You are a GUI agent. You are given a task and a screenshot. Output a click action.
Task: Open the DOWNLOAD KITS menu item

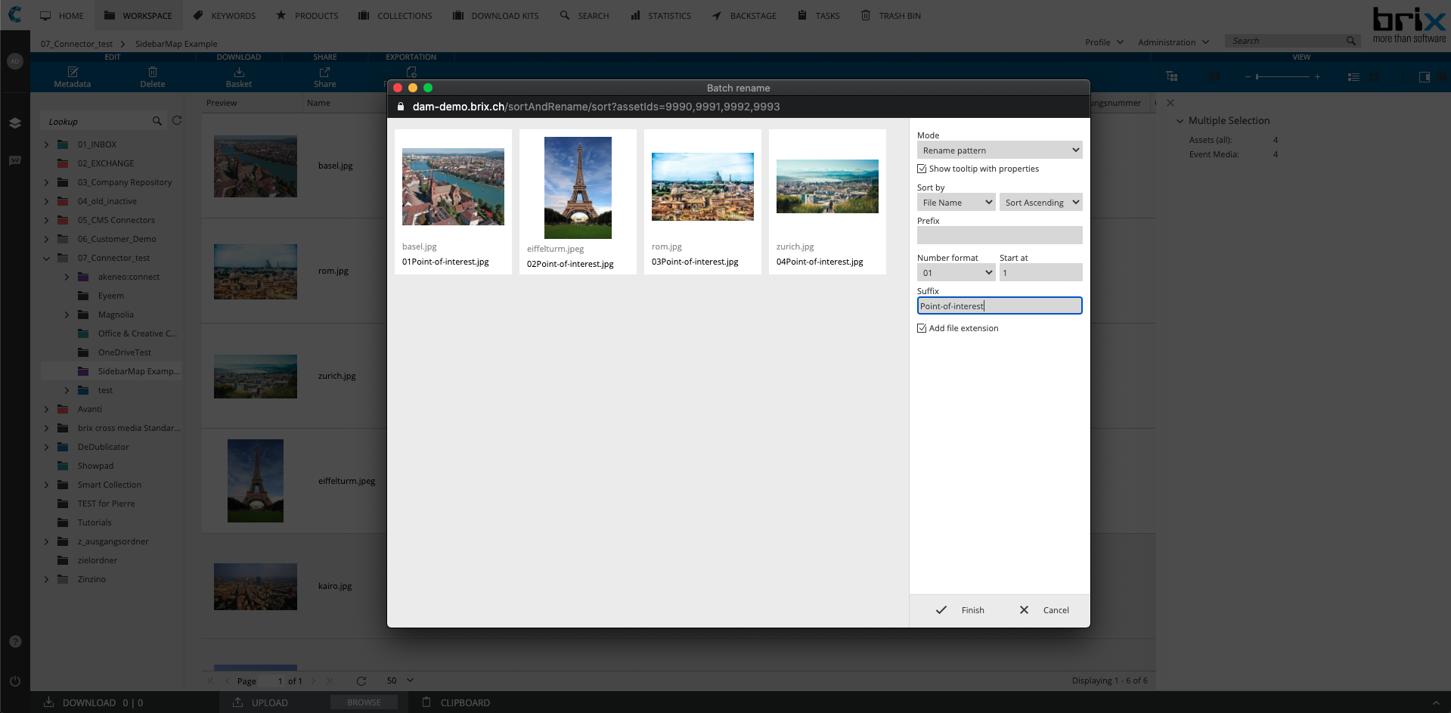495,15
